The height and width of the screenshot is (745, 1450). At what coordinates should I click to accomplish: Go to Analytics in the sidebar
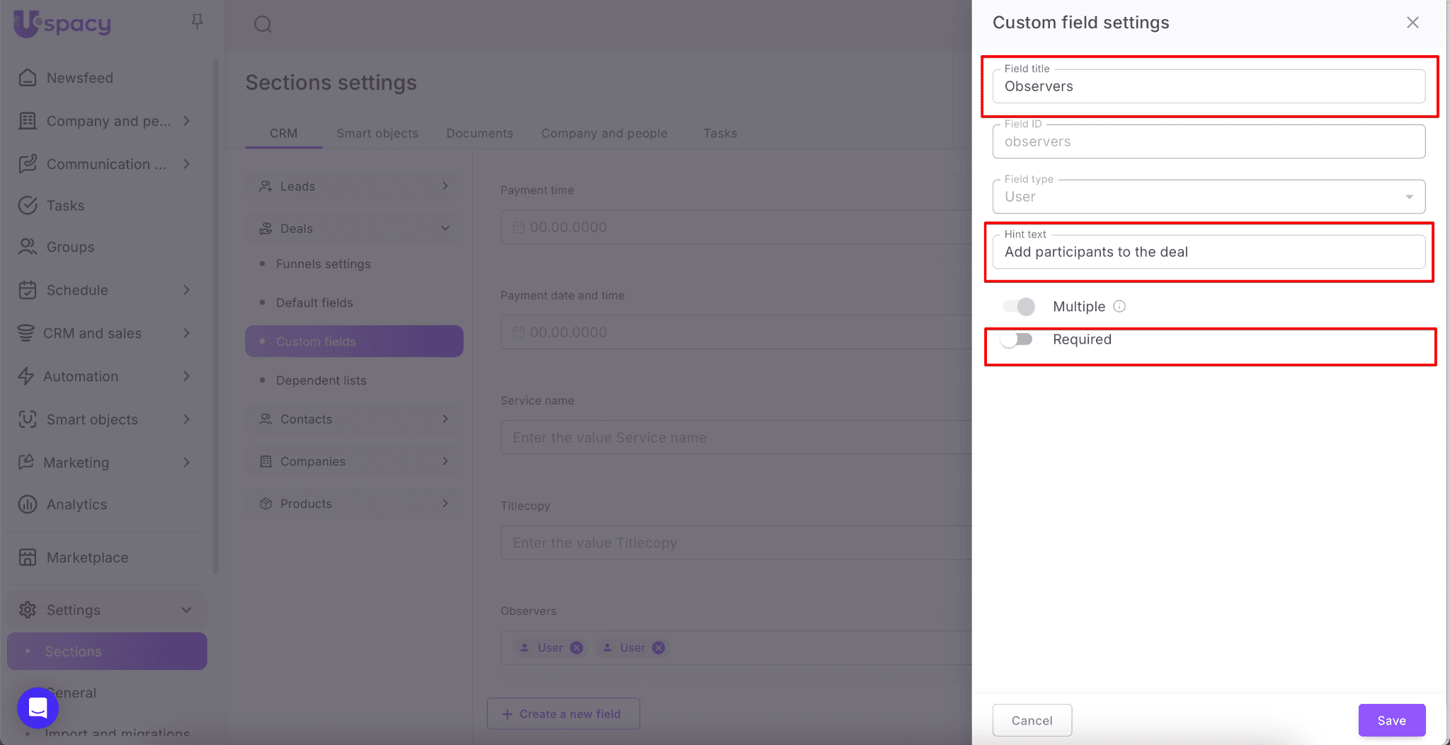tap(76, 504)
